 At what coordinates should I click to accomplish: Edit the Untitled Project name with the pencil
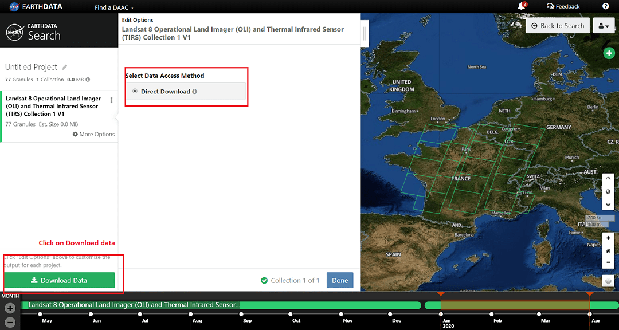pyautogui.click(x=64, y=67)
